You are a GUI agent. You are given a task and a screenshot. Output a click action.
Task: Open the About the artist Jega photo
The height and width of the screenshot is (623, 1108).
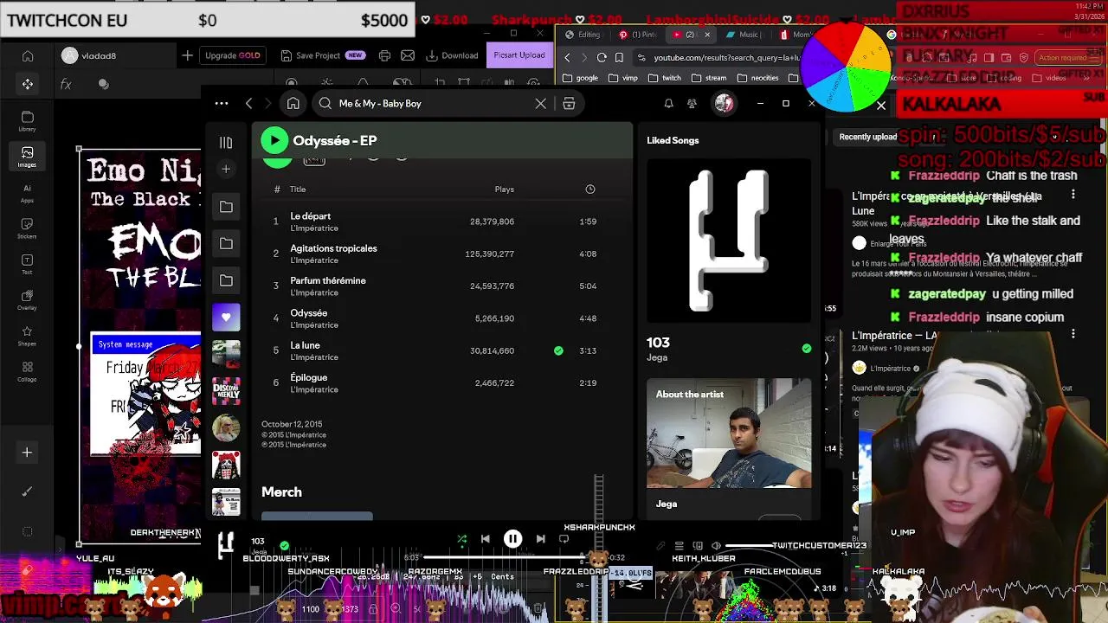click(729, 434)
